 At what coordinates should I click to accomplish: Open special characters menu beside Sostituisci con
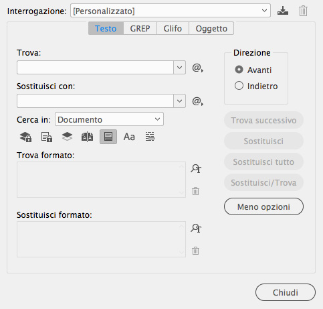(197, 101)
